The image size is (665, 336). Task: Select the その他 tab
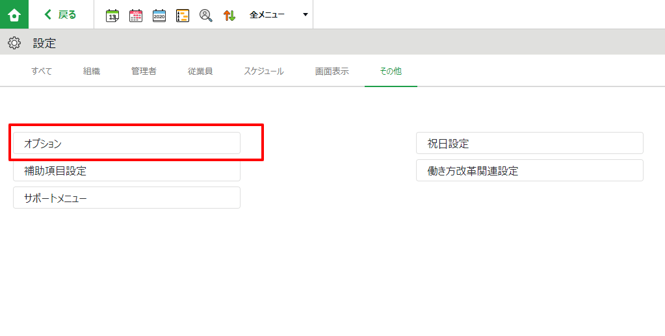391,71
